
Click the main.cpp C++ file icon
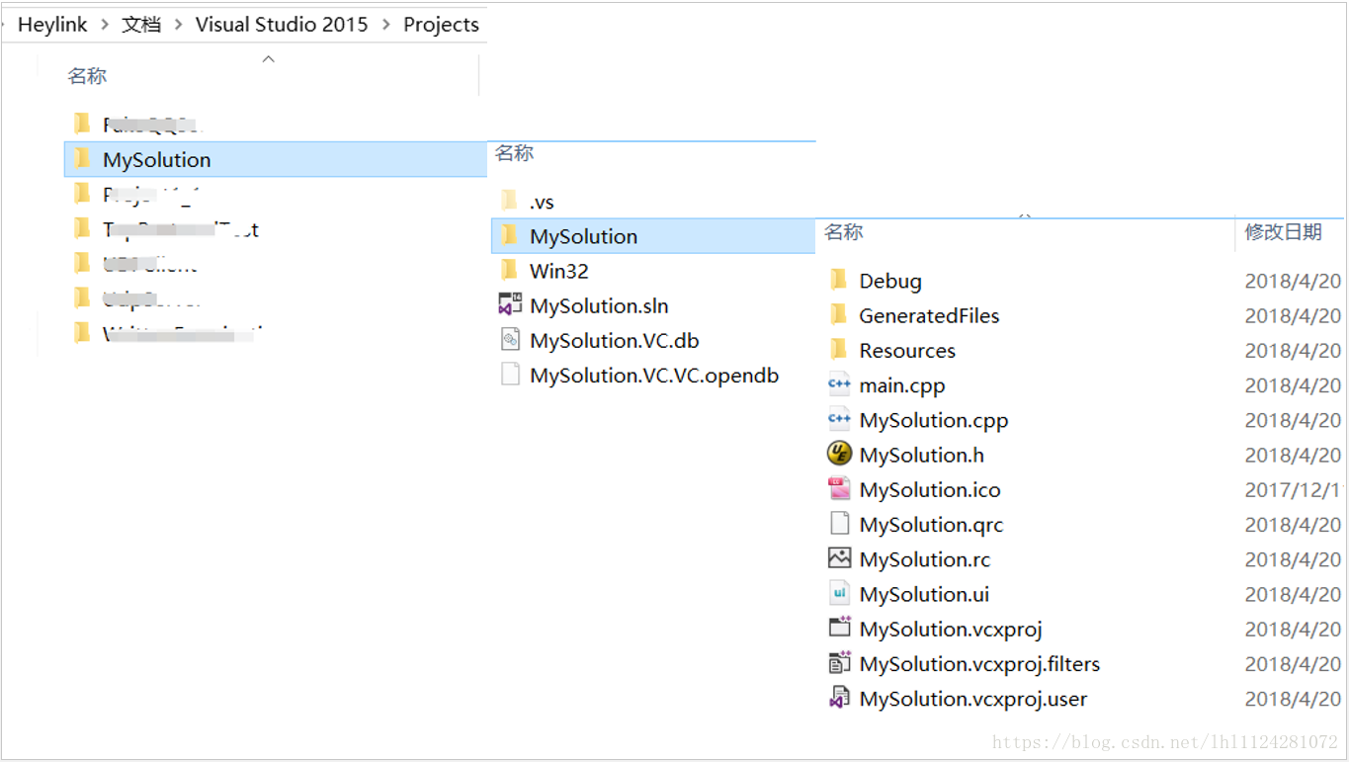point(839,384)
